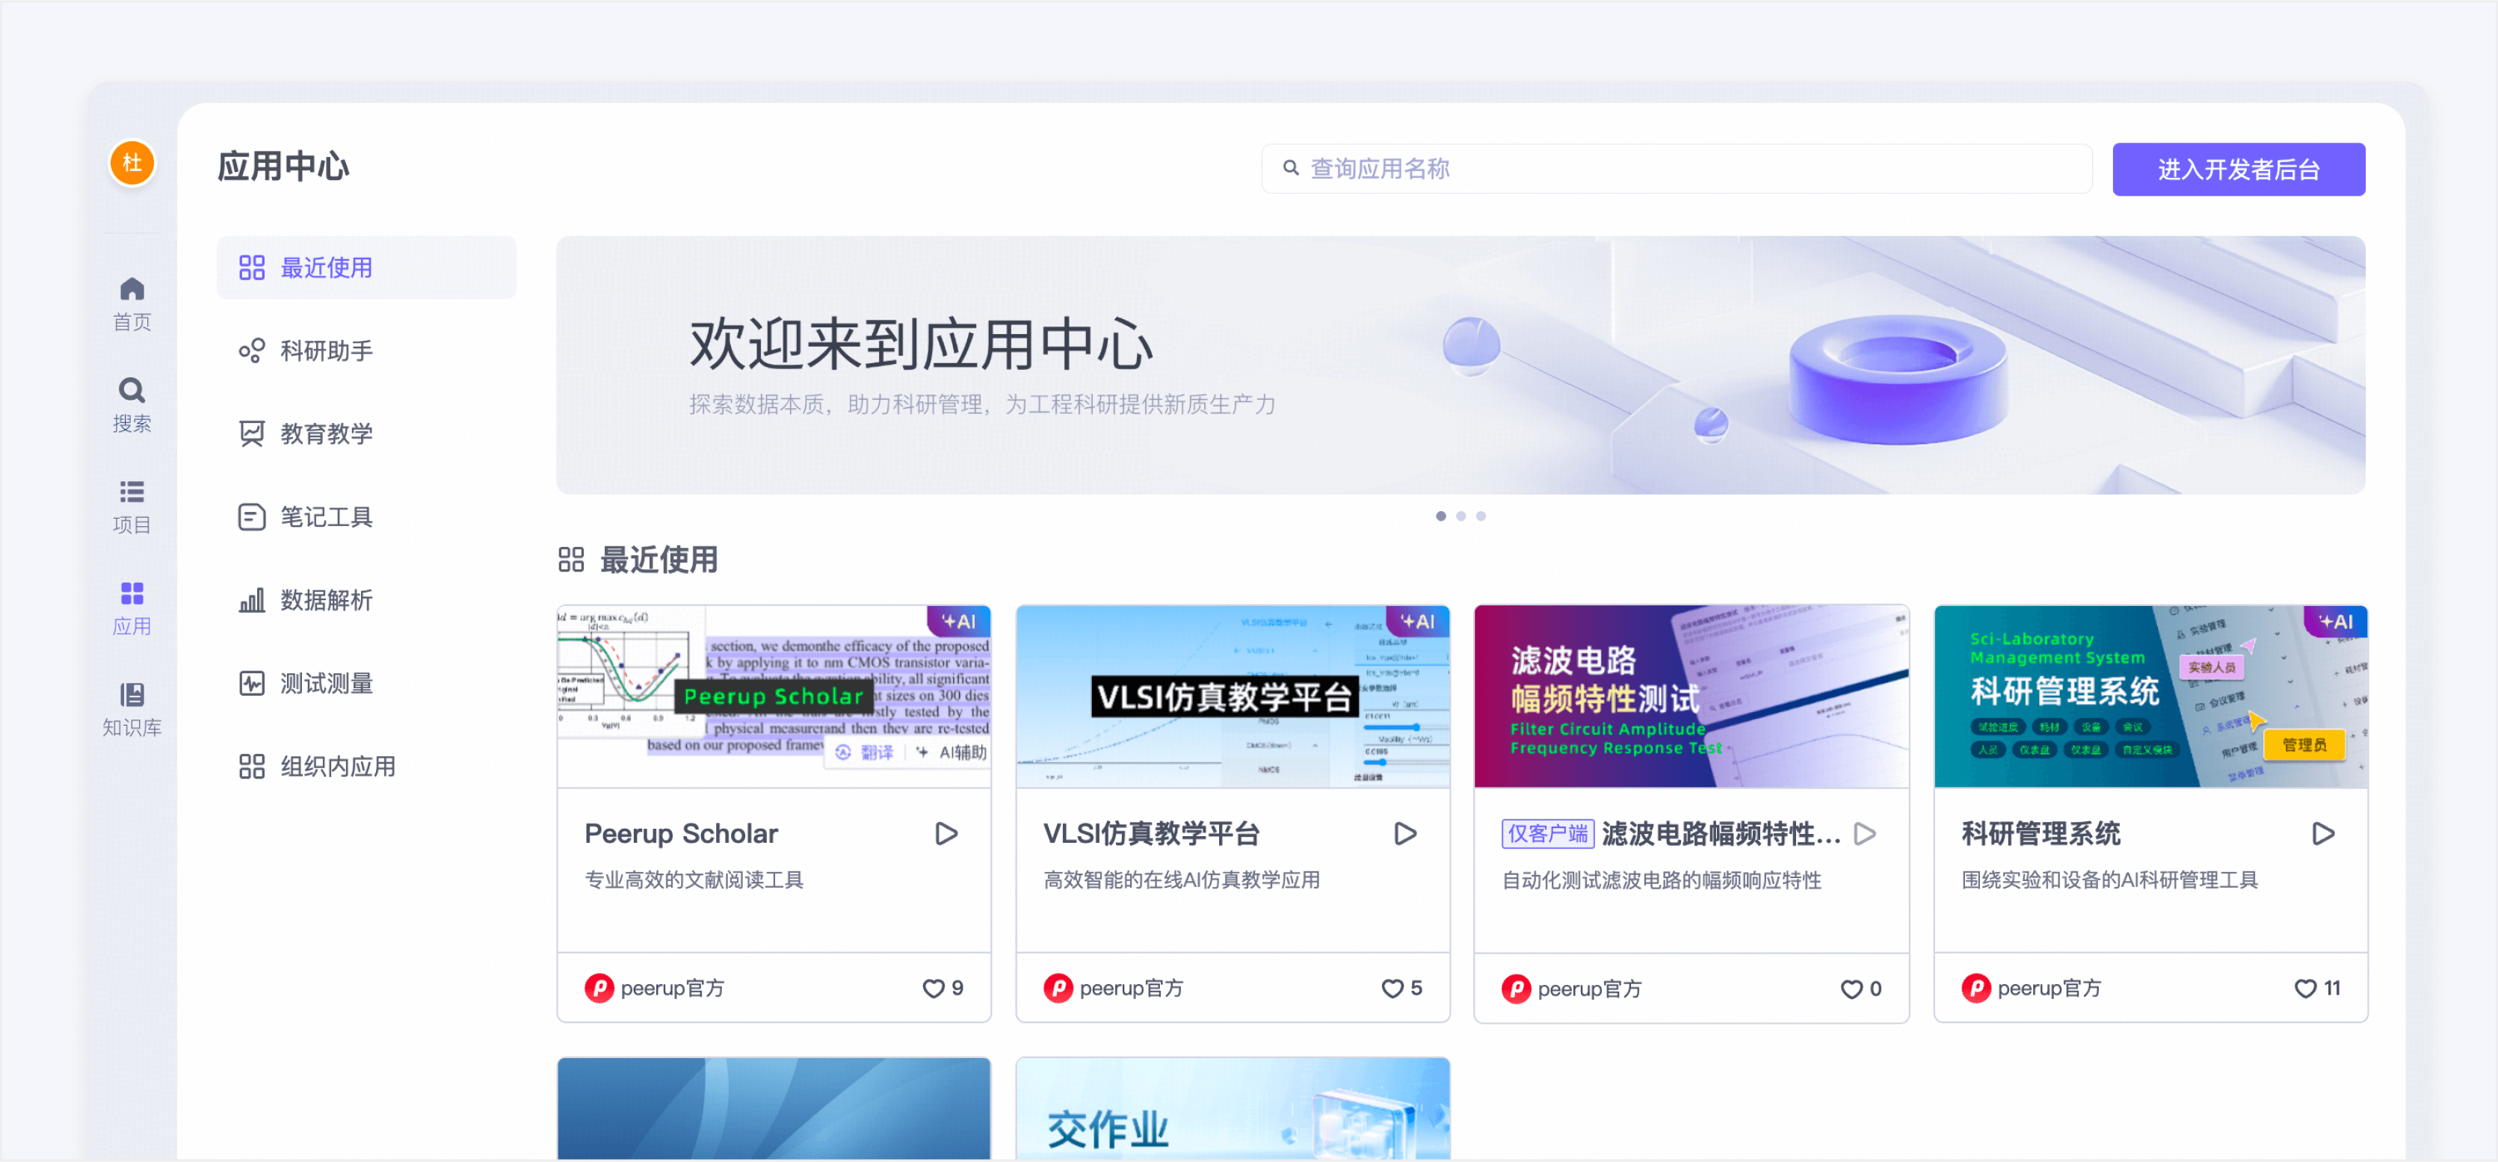Image resolution: width=2498 pixels, height=1162 pixels.
Task: Launch VLSI仿真教学平台 via its play button
Action: [1405, 833]
